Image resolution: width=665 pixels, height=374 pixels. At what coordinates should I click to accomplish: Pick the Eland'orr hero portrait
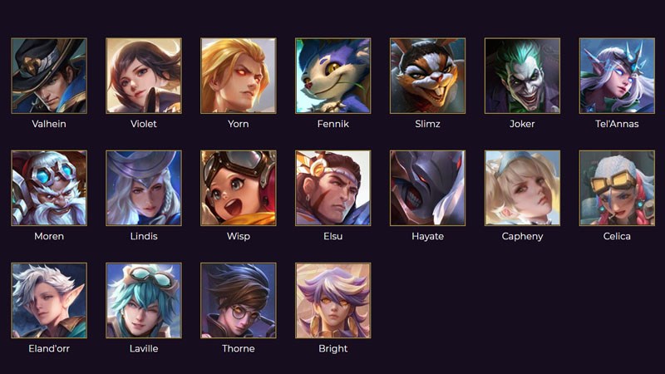(49, 300)
